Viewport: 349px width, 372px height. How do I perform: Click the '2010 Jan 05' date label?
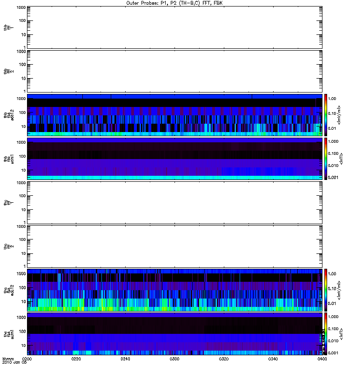pyautogui.click(x=14, y=363)
